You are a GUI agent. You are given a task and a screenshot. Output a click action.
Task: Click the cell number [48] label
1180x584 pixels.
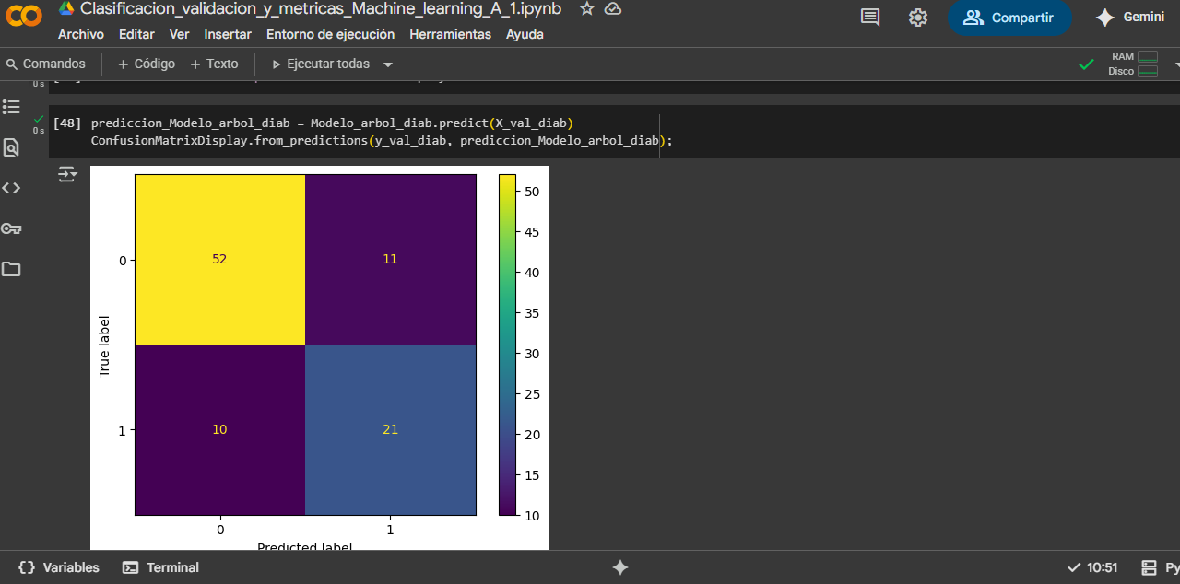[67, 123]
